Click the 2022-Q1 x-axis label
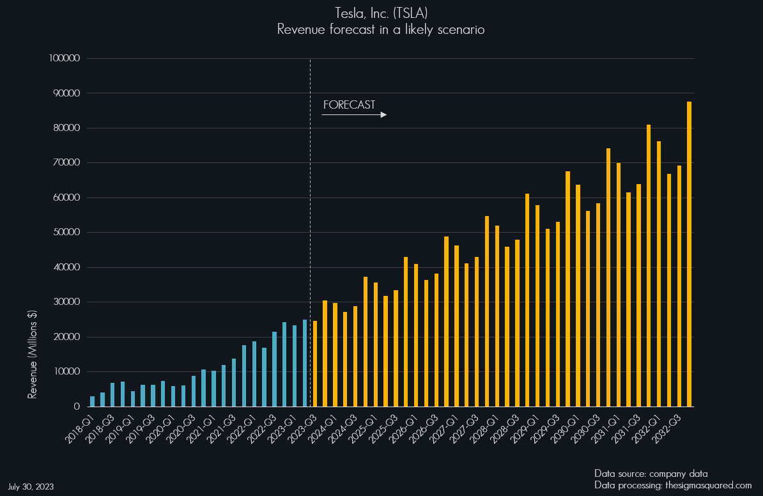763x496 pixels. 242,428
